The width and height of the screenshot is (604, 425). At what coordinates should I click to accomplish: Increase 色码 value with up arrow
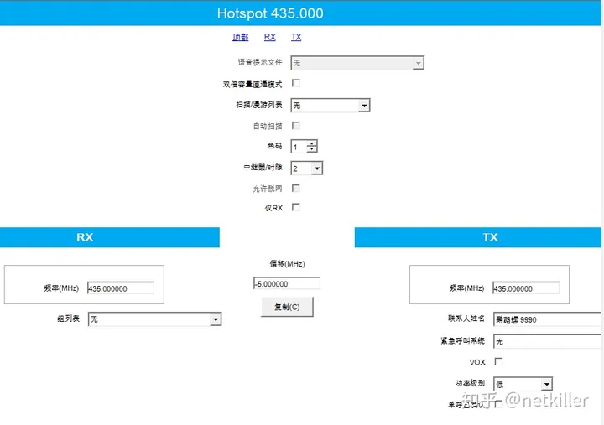coord(312,143)
